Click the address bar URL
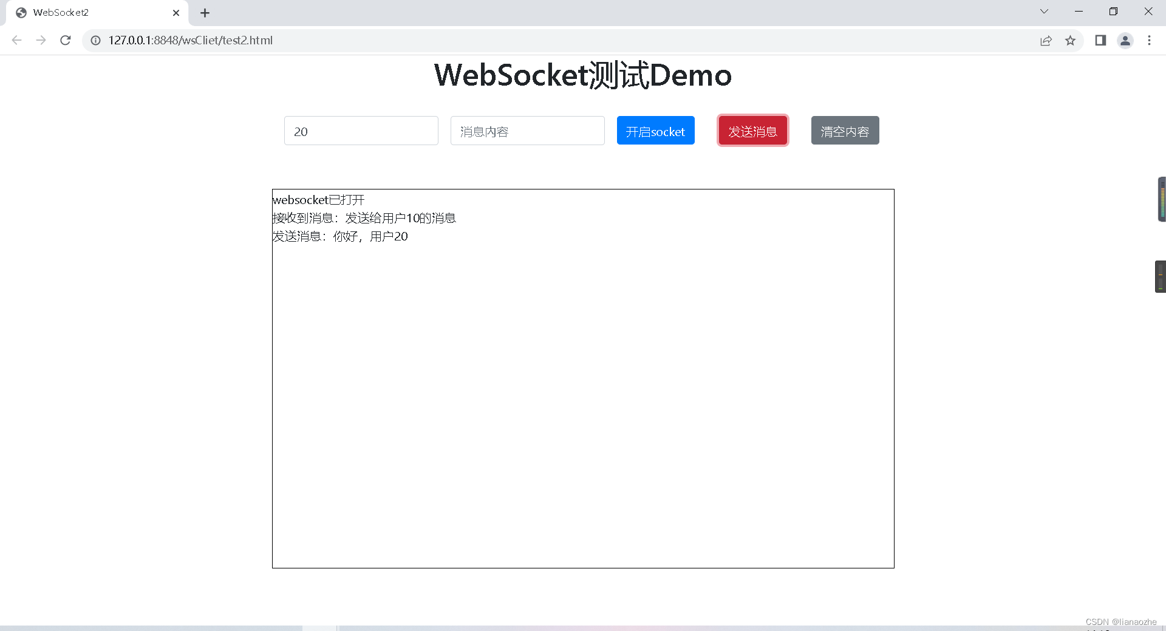The image size is (1166, 631). (x=189, y=41)
